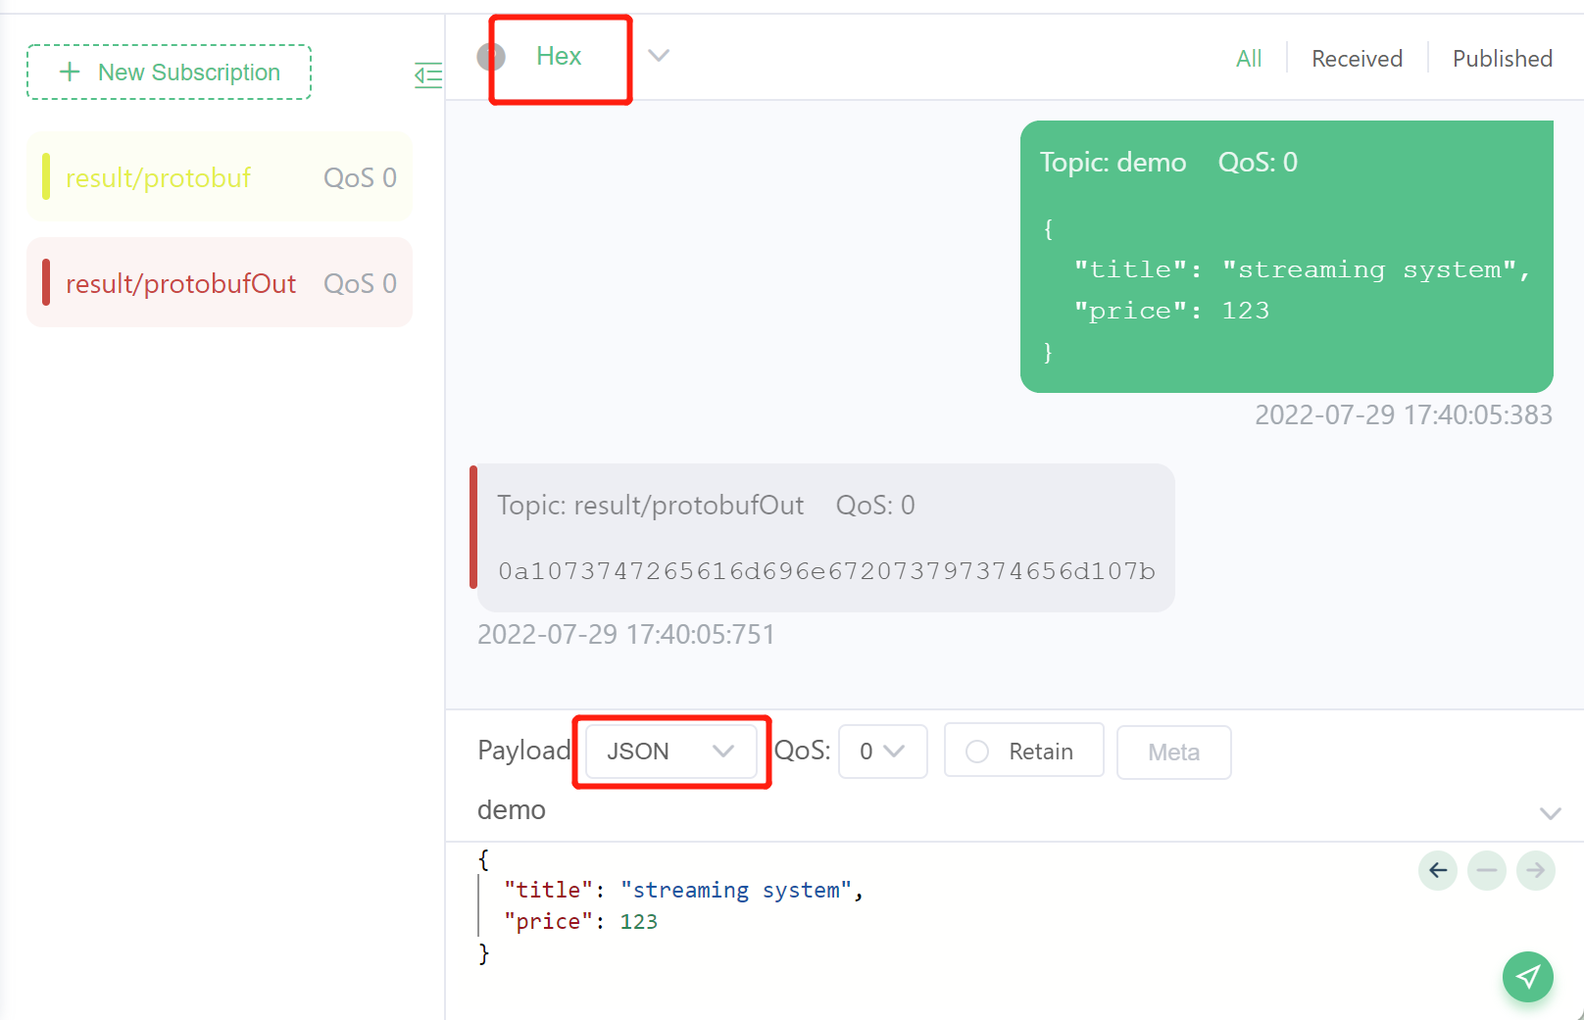Open the Meta button

1173,753
